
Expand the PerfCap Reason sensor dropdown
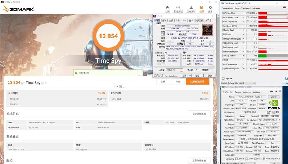(244, 56)
